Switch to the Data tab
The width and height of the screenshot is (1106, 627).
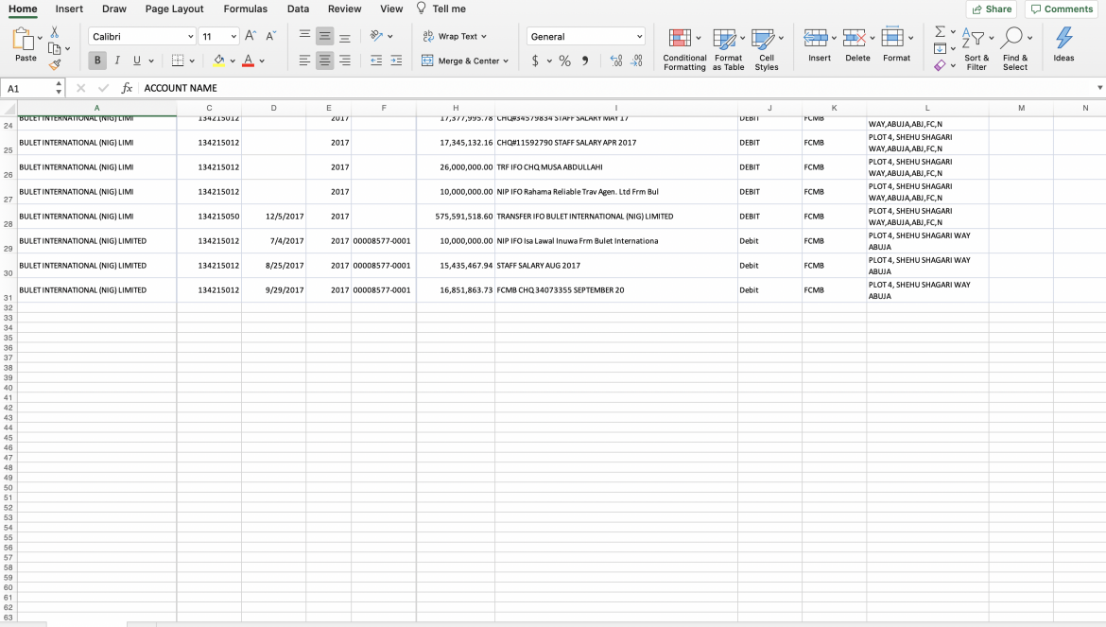[x=298, y=9]
